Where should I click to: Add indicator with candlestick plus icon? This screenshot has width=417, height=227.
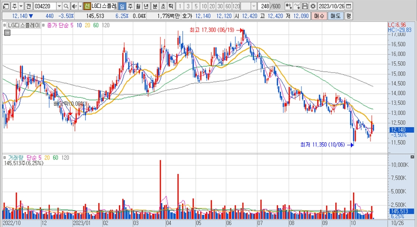click(x=289, y=6)
